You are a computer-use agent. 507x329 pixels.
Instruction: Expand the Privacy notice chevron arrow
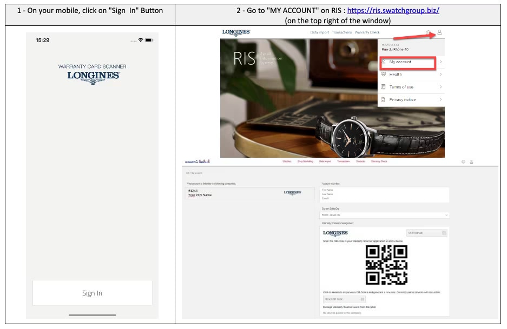(x=440, y=99)
